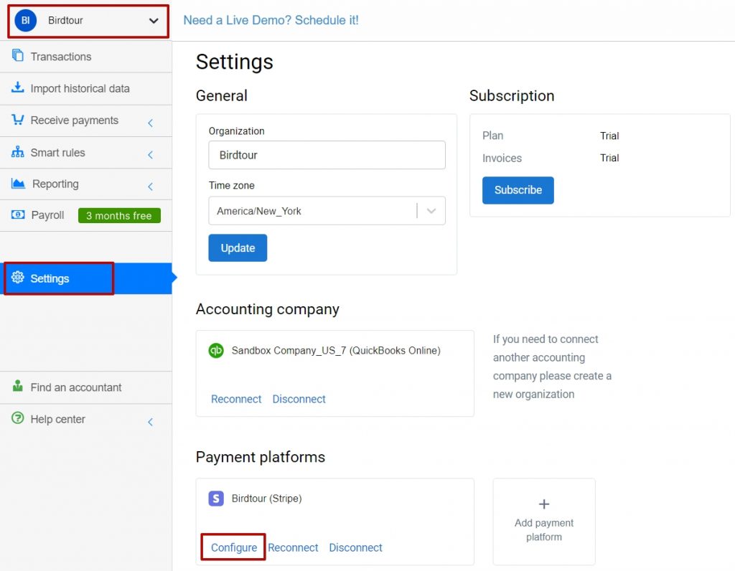Click the Transactions documents icon

(18, 55)
